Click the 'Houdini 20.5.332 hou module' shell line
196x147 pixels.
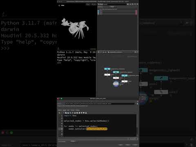[76, 58]
